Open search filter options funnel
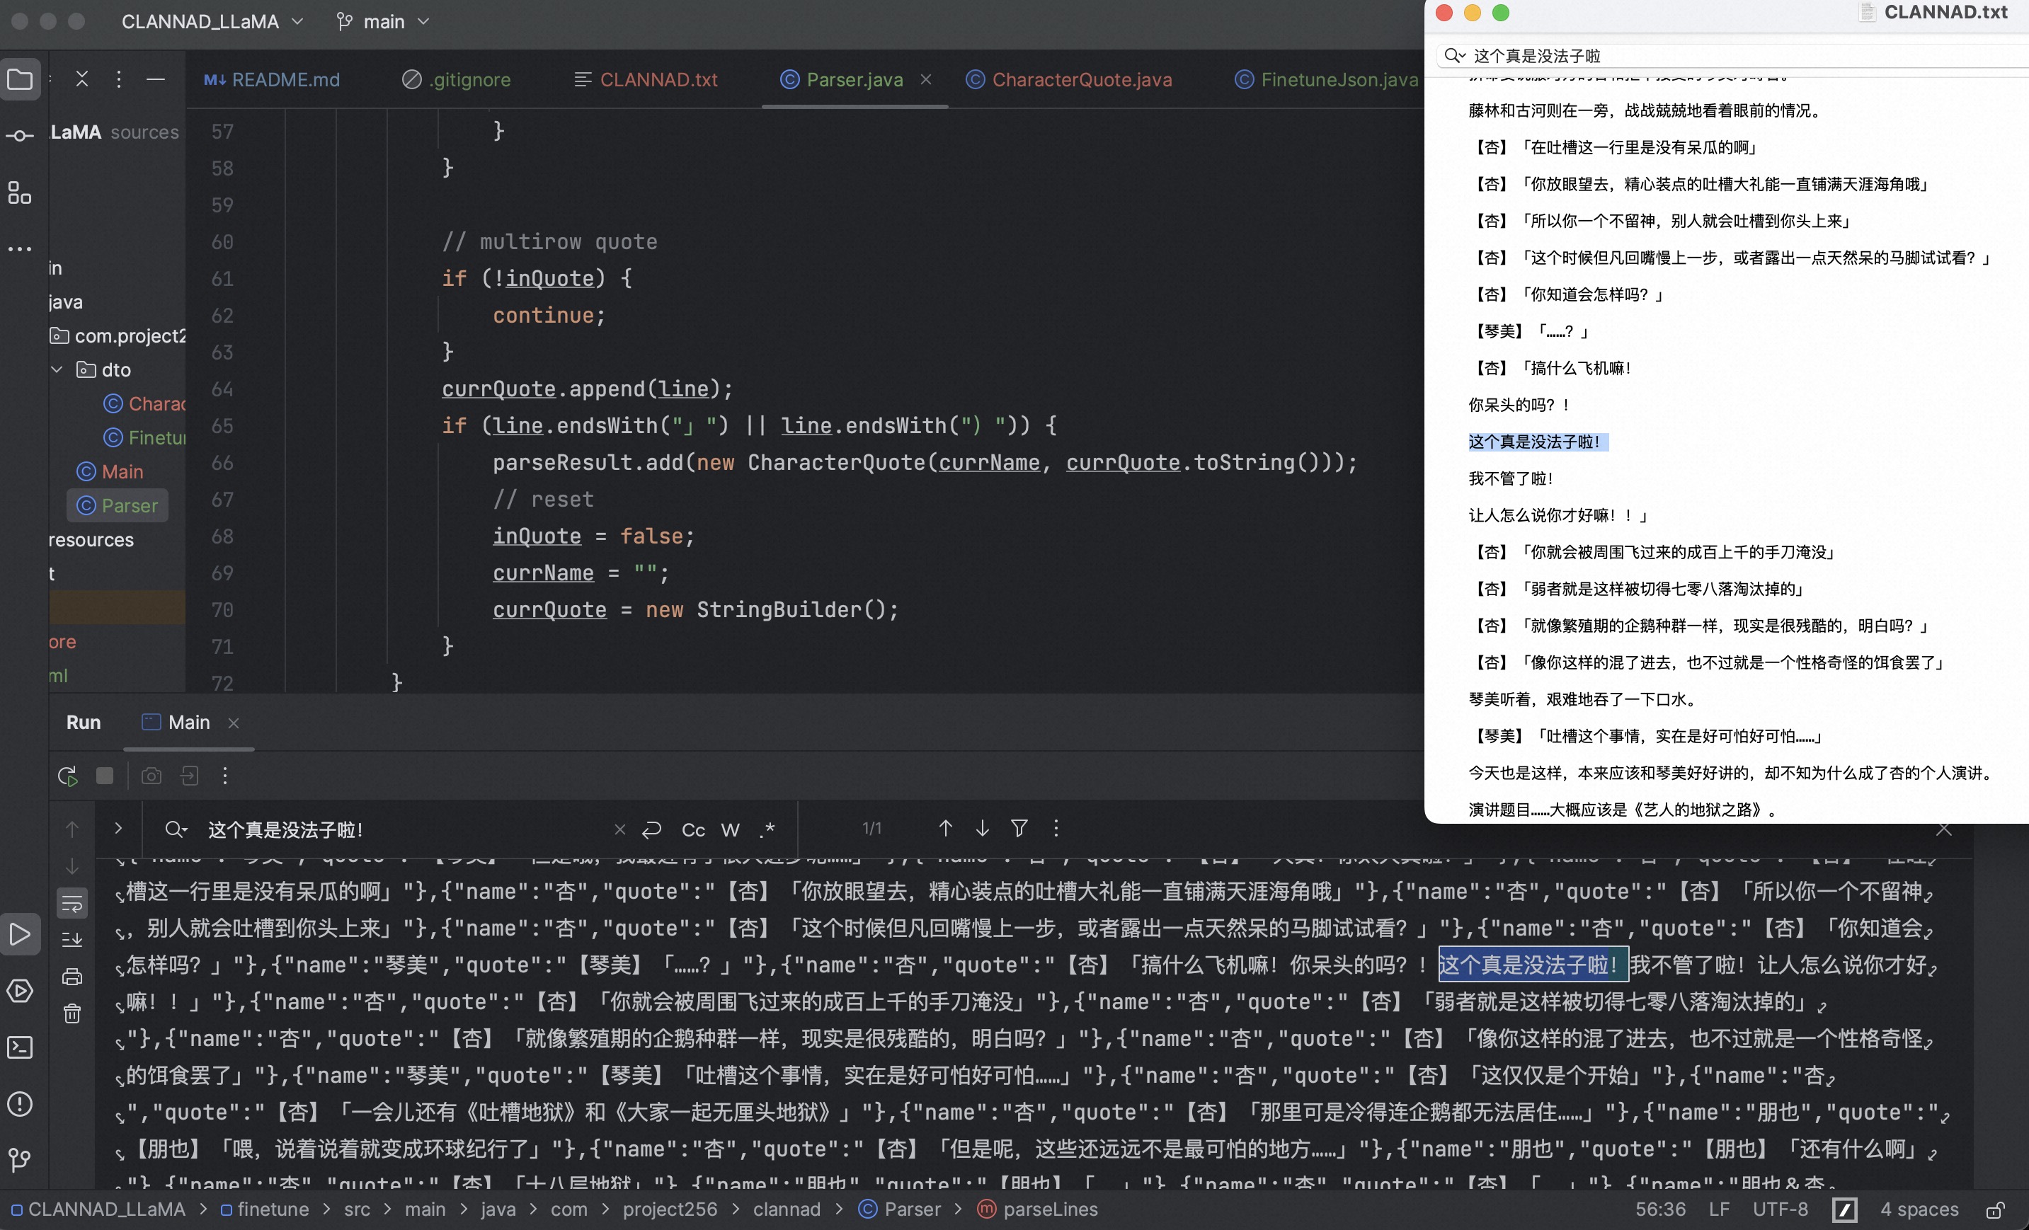This screenshot has height=1230, width=2029. 1019,828
